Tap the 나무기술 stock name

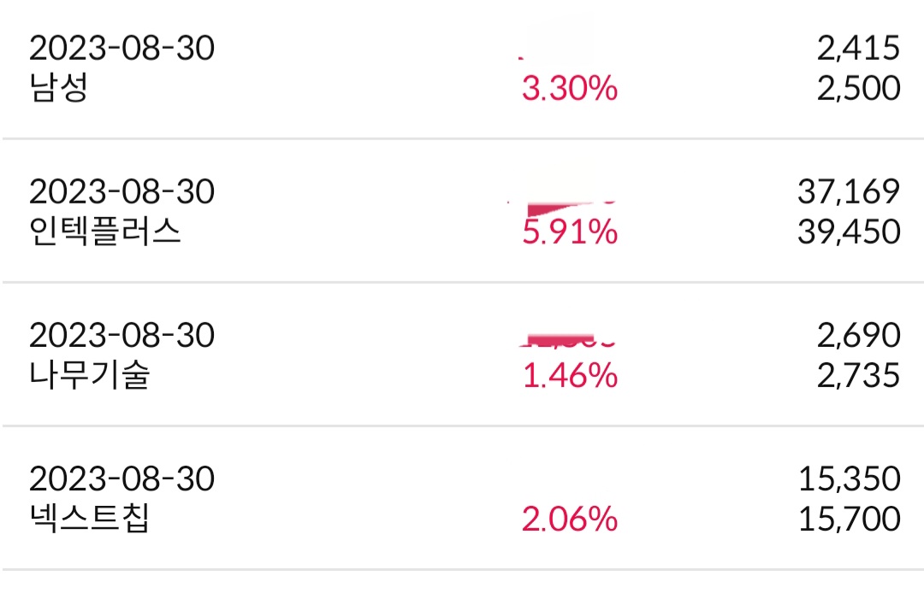pos(89,376)
